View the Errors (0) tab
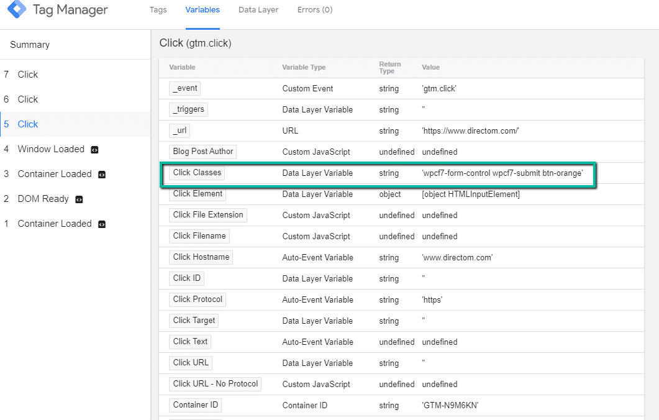Screen dimensions: 659x420 click(314, 10)
